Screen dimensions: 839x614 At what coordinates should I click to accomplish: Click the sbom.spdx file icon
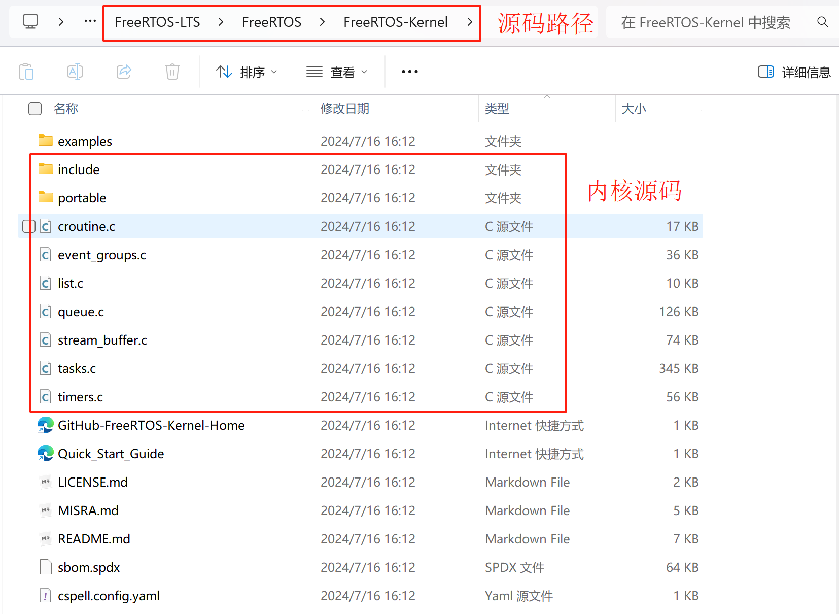46,567
